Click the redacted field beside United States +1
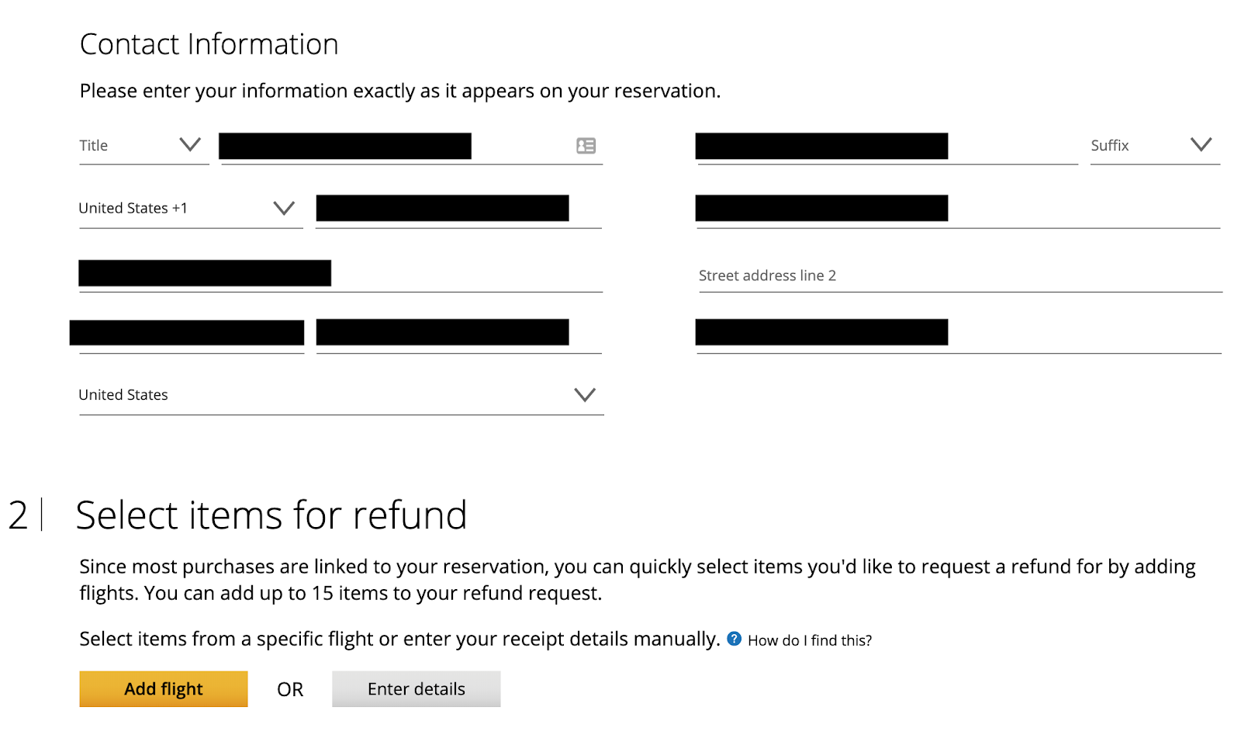The height and width of the screenshot is (742, 1241). (442, 208)
